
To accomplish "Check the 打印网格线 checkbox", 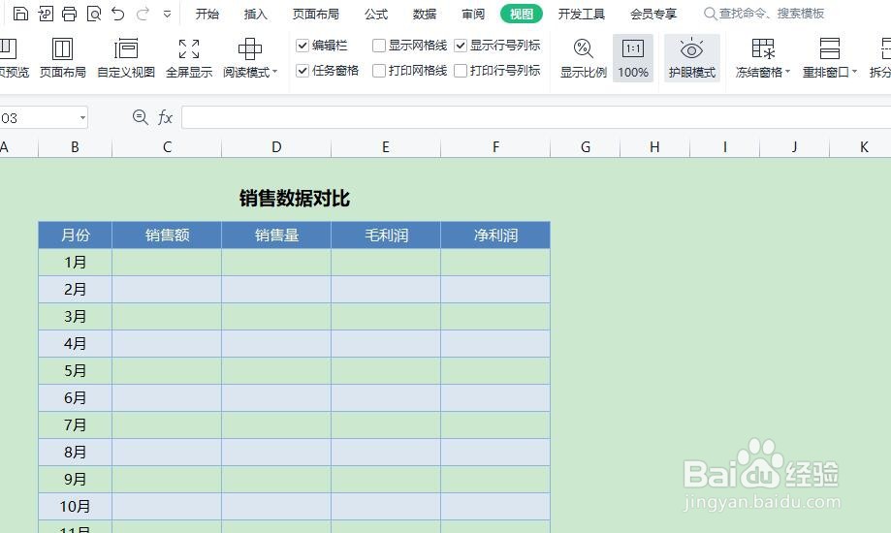I will coord(378,71).
